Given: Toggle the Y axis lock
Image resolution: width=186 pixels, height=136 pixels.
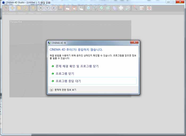Looking at the screenshot, I should [47, 8].
